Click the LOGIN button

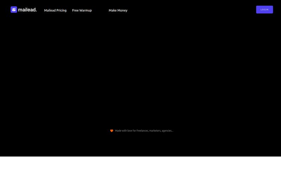pyautogui.click(x=264, y=9)
